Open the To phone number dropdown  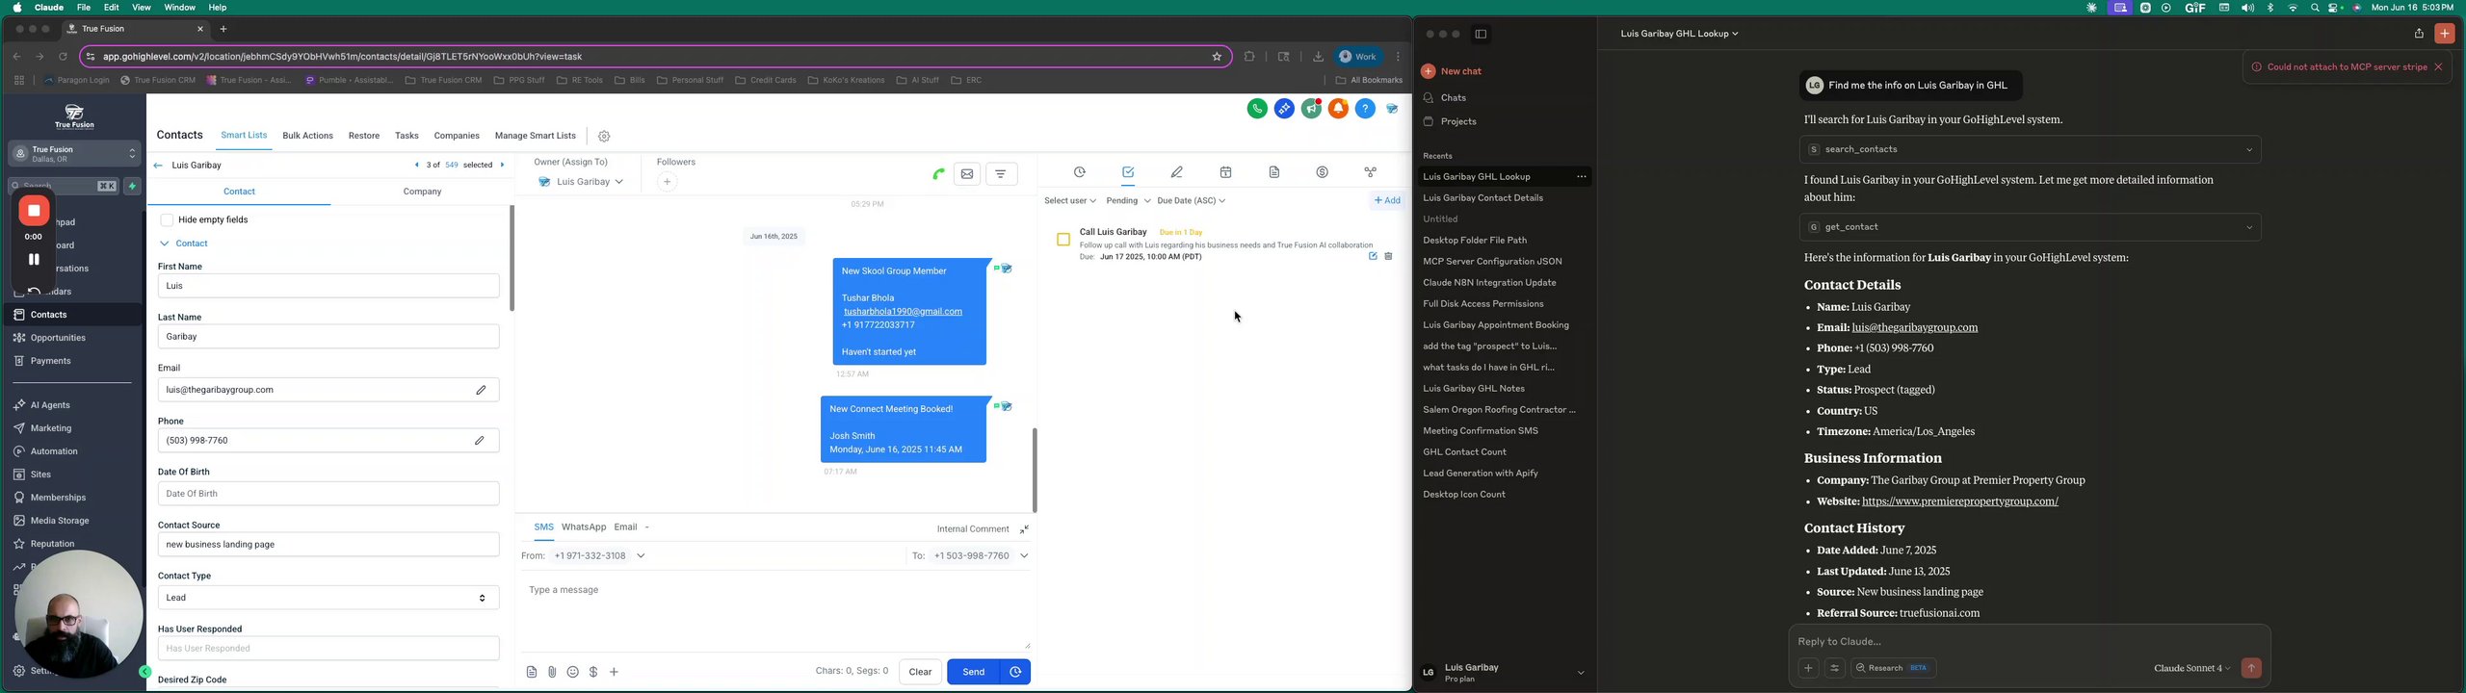tap(980, 556)
